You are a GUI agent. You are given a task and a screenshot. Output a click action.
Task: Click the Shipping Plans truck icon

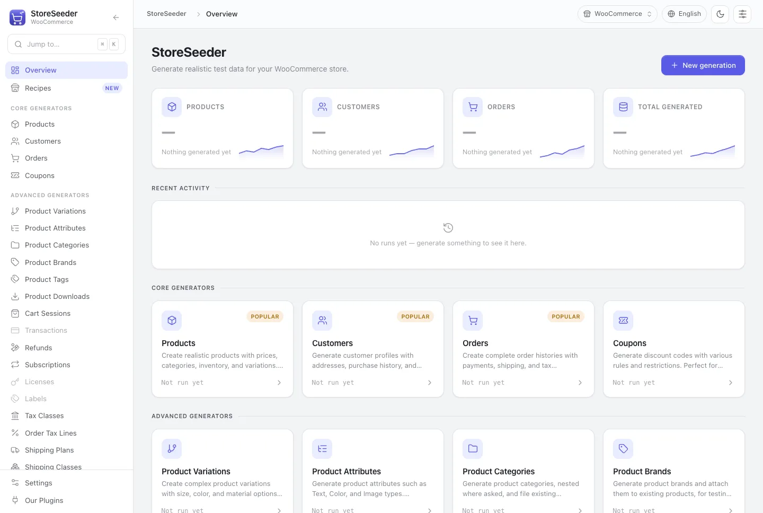pos(15,450)
